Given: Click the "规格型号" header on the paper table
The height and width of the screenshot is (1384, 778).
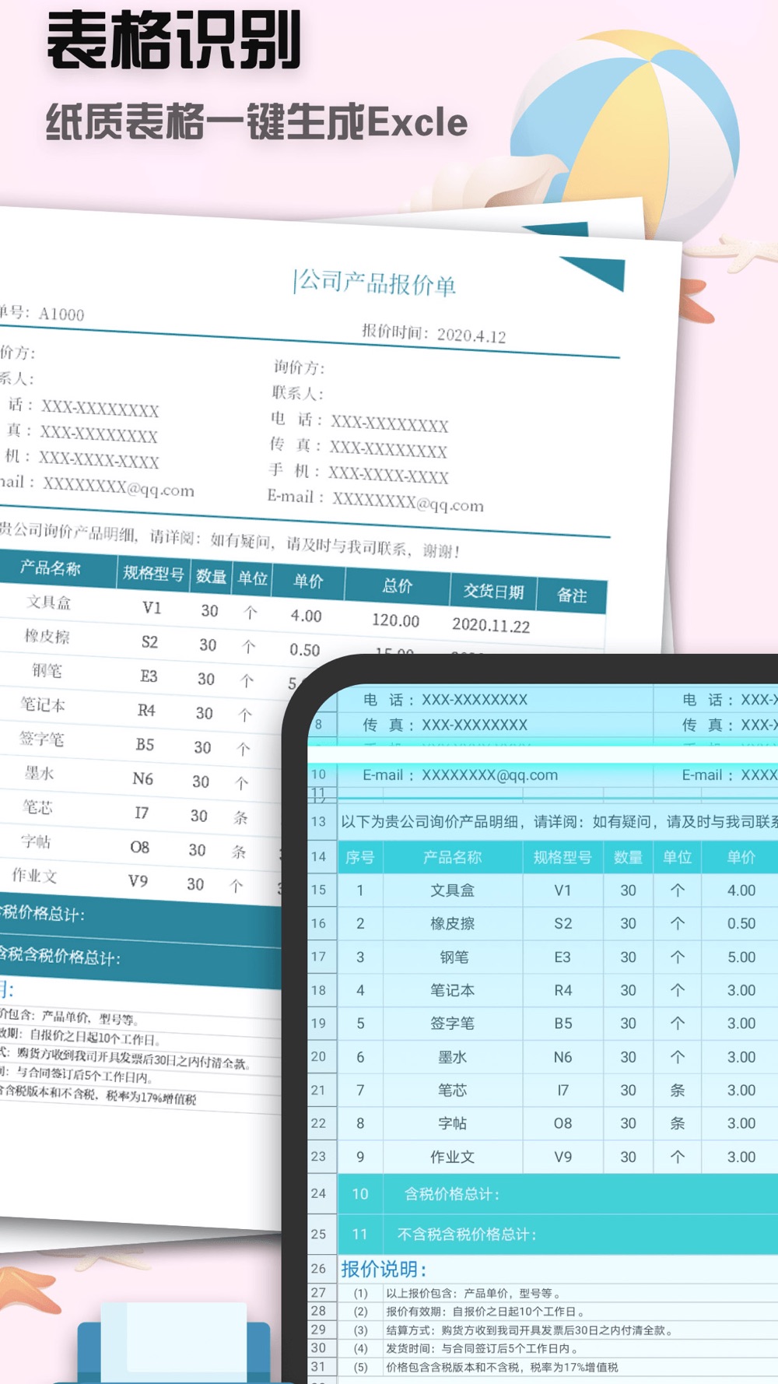Looking at the screenshot, I should click(153, 574).
